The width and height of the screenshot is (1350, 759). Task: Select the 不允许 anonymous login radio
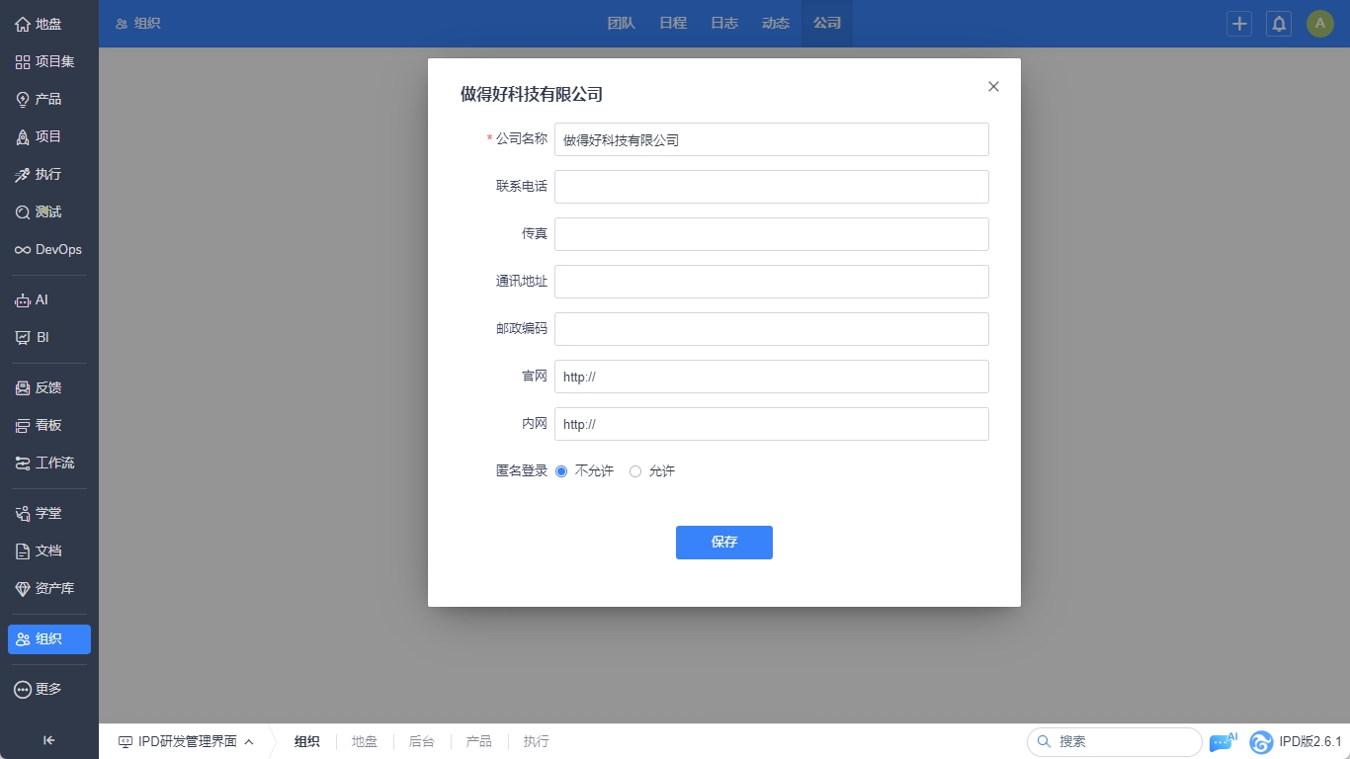point(561,471)
